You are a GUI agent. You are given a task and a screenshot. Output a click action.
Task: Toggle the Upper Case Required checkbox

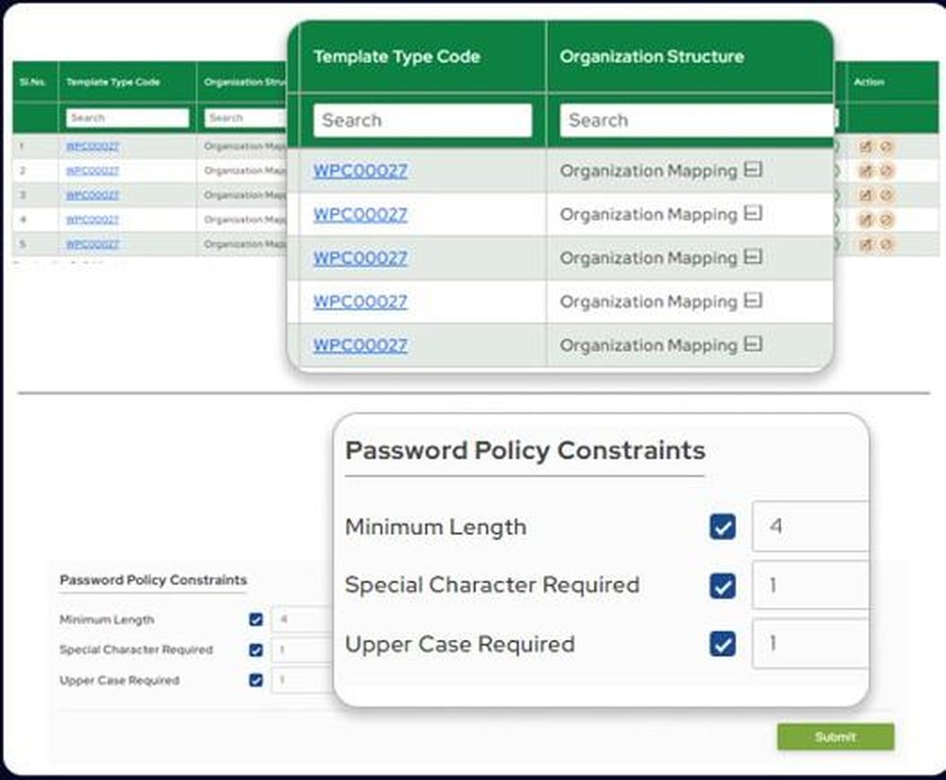coord(721,644)
